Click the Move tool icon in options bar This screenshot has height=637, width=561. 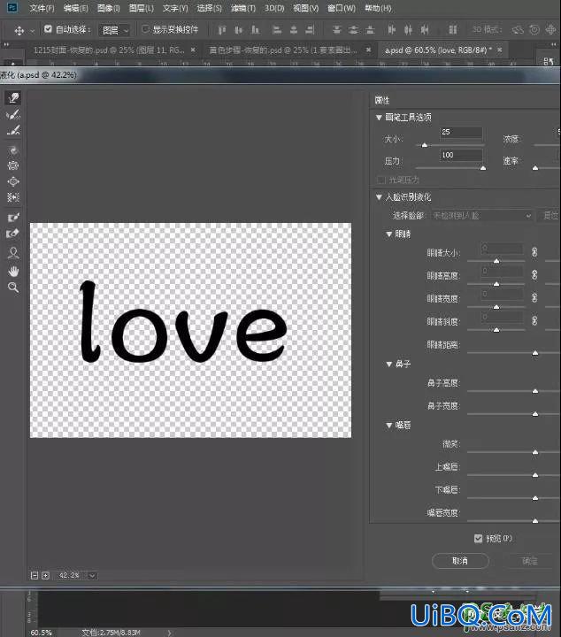pos(19,30)
